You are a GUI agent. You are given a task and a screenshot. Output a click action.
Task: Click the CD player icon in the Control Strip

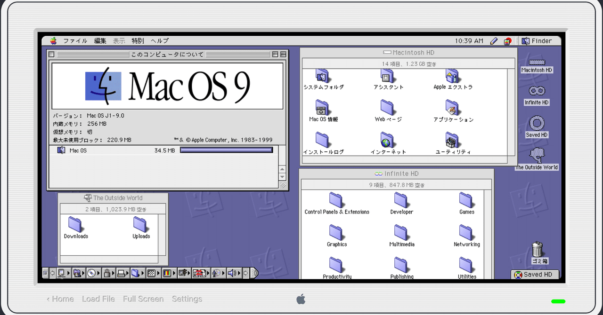[x=92, y=273]
